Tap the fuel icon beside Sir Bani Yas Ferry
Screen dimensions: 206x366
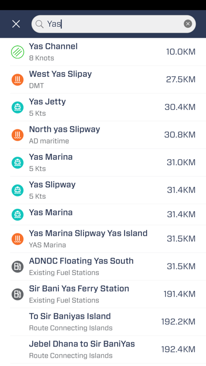point(17,294)
